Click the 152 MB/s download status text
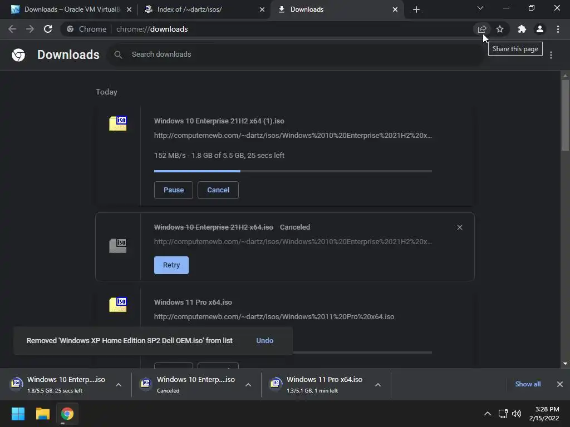This screenshot has width=570, height=427. [x=219, y=156]
